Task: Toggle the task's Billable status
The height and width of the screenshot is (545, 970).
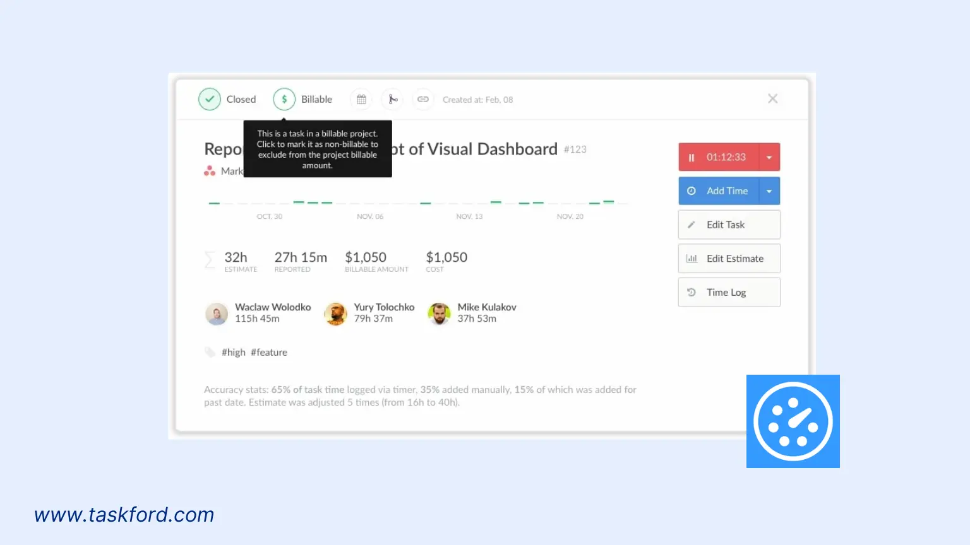Action: [284, 99]
